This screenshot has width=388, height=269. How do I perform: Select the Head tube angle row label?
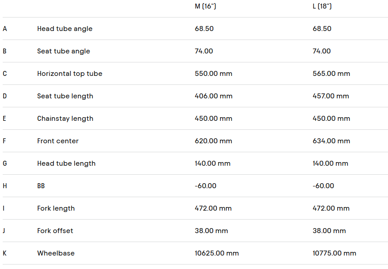pos(65,29)
